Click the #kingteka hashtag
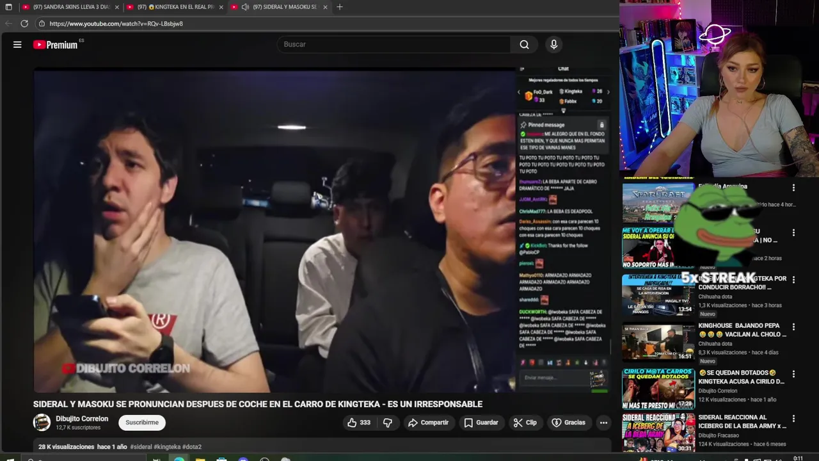The height and width of the screenshot is (461, 819). (167, 447)
